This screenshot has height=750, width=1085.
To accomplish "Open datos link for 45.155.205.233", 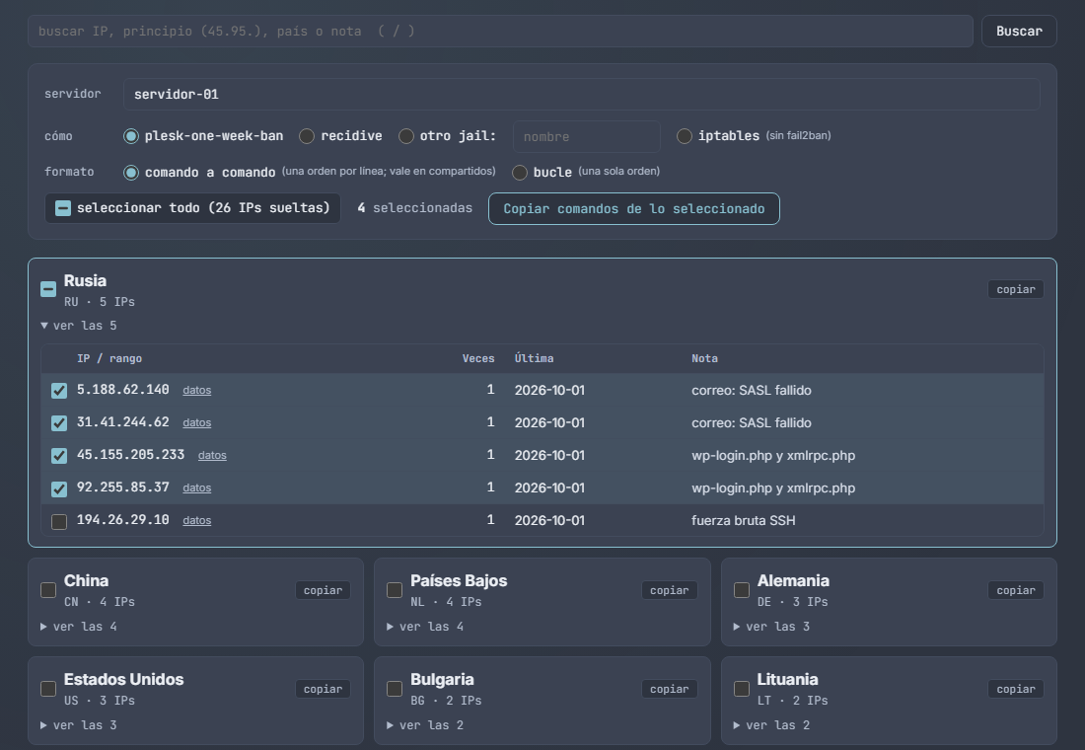I will tap(212, 456).
